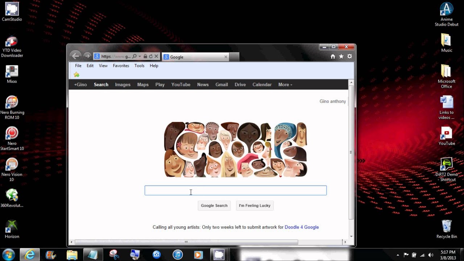Click the Women's Day Google doodle
The image size is (464, 261).
point(236,150)
